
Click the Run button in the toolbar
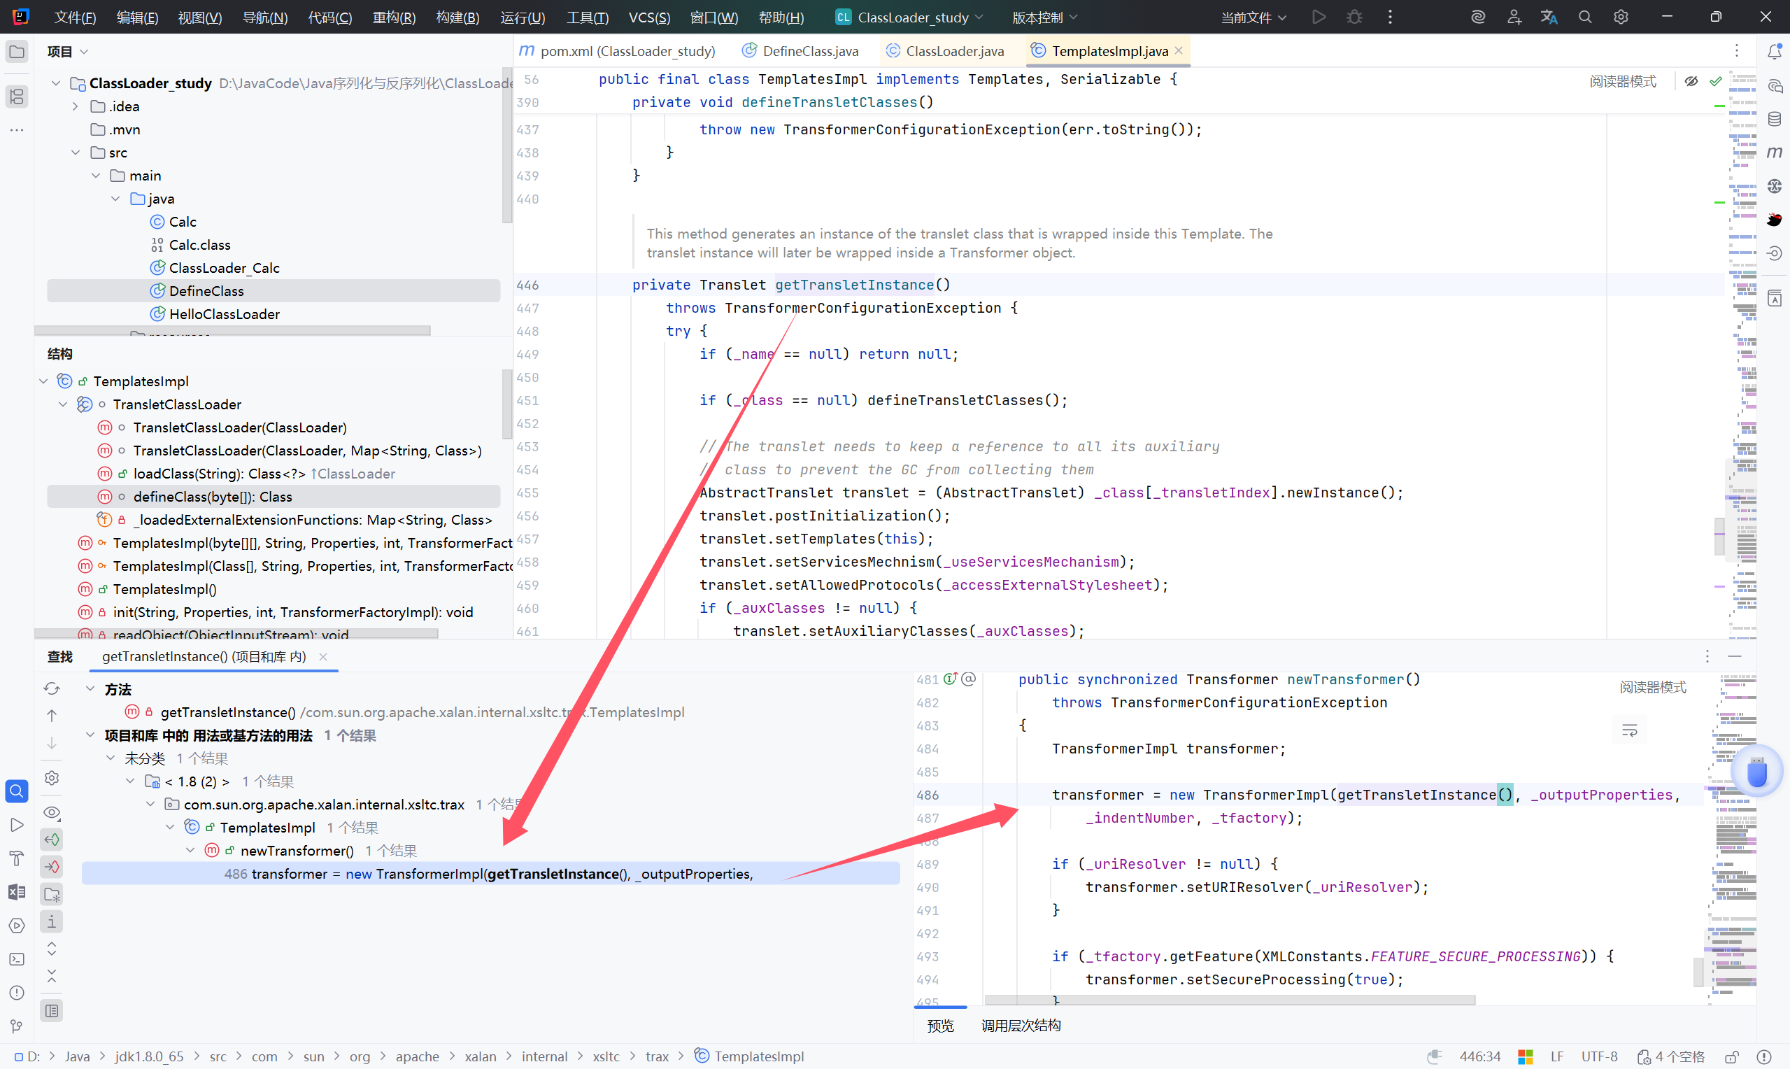pyautogui.click(x=1319, y=17)
